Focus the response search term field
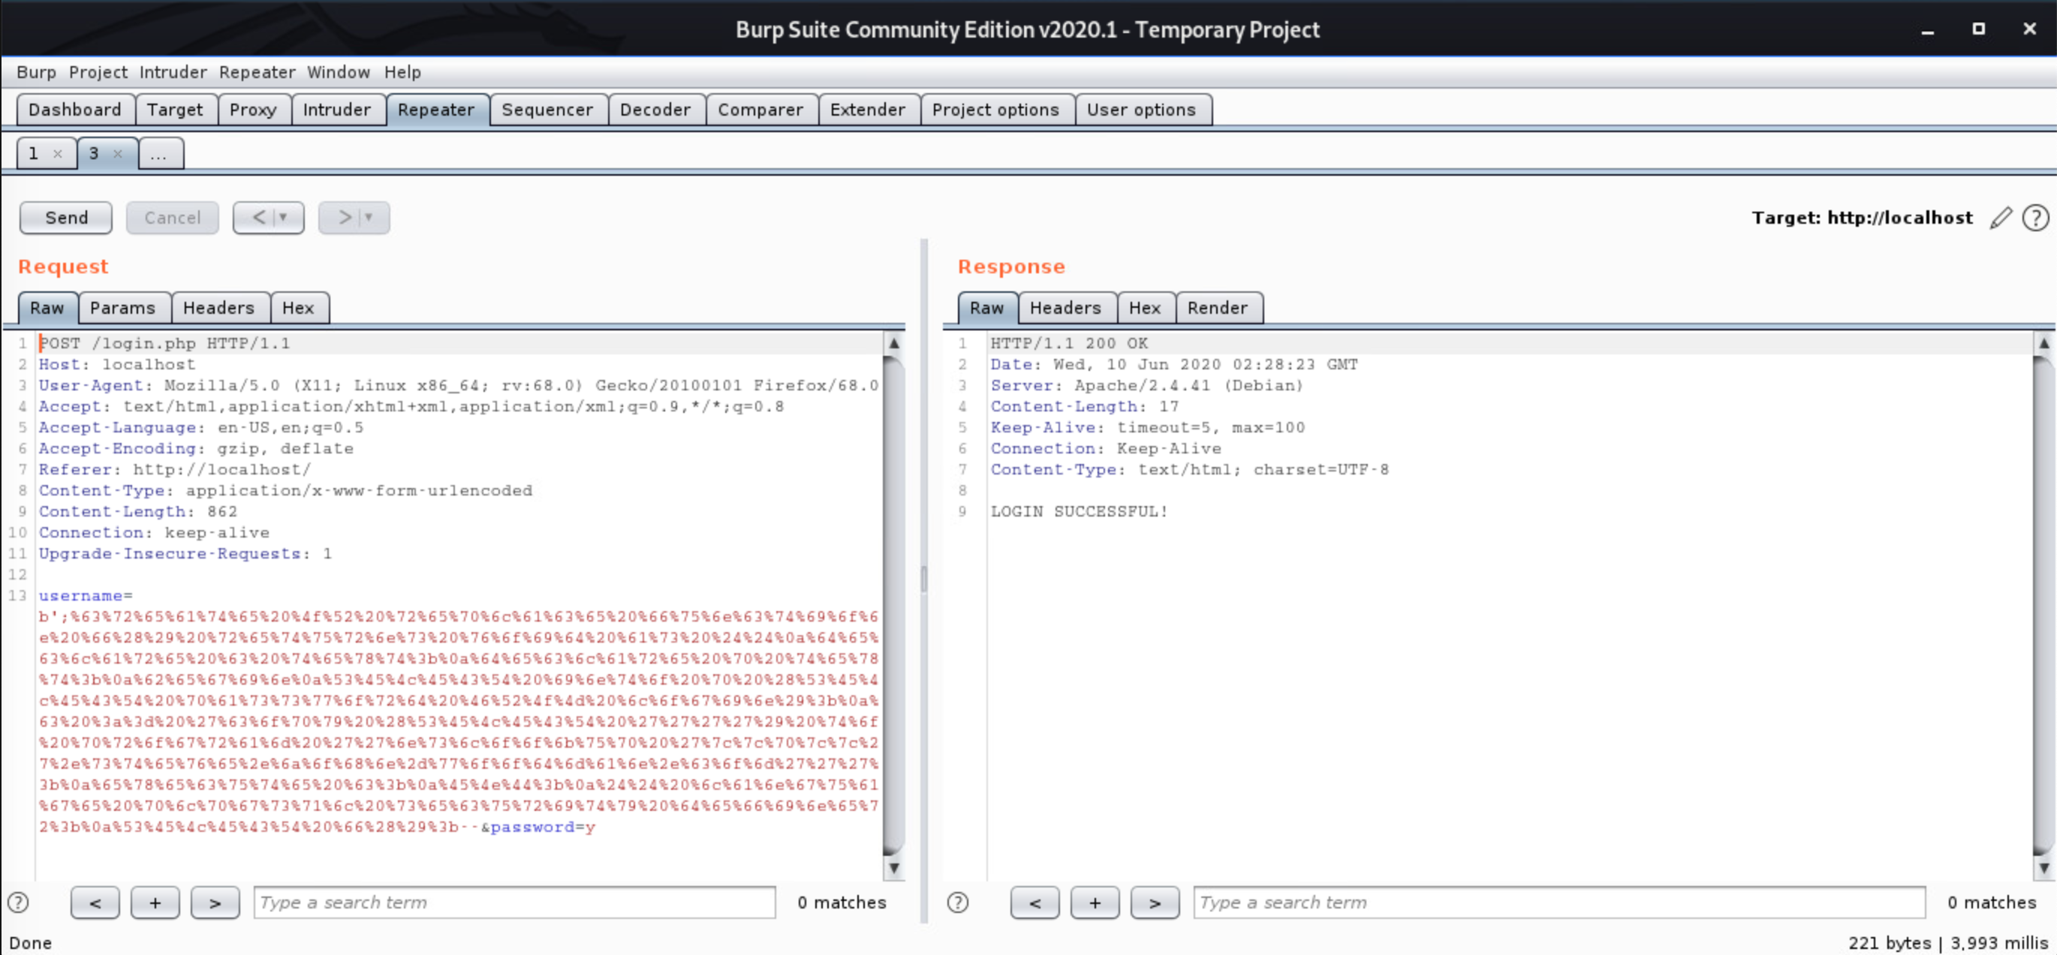 tap(1559, 902)
